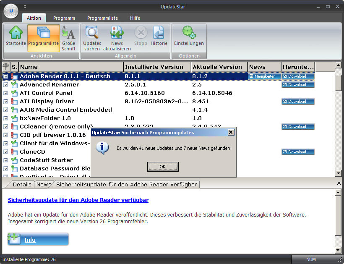This screenshot has width=344, height=264.
Task: Toggle AXIS Media Control Embedded checkbox
Action: [x=6, y=110]
